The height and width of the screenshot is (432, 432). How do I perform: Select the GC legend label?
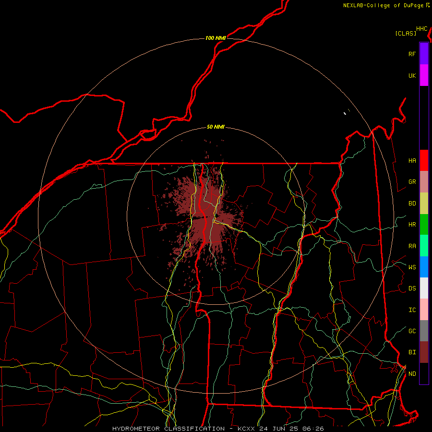[x=412, y=331]
